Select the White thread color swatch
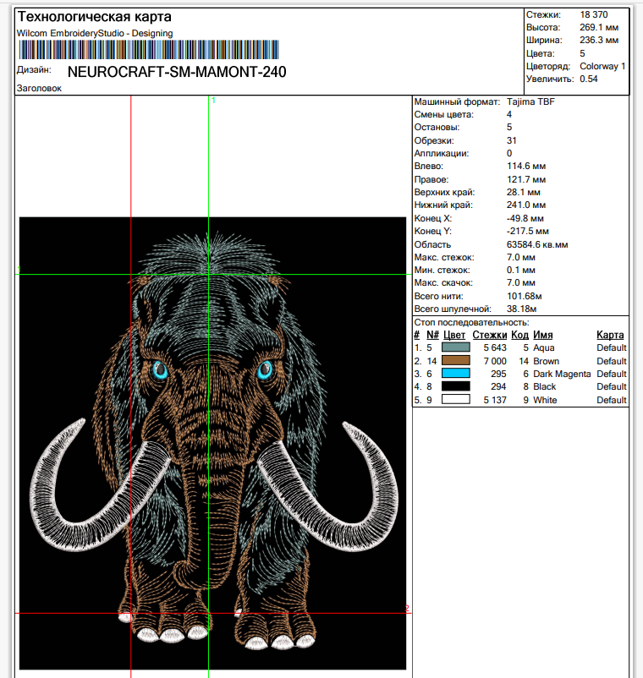643x678 pixels. [456, 400]
